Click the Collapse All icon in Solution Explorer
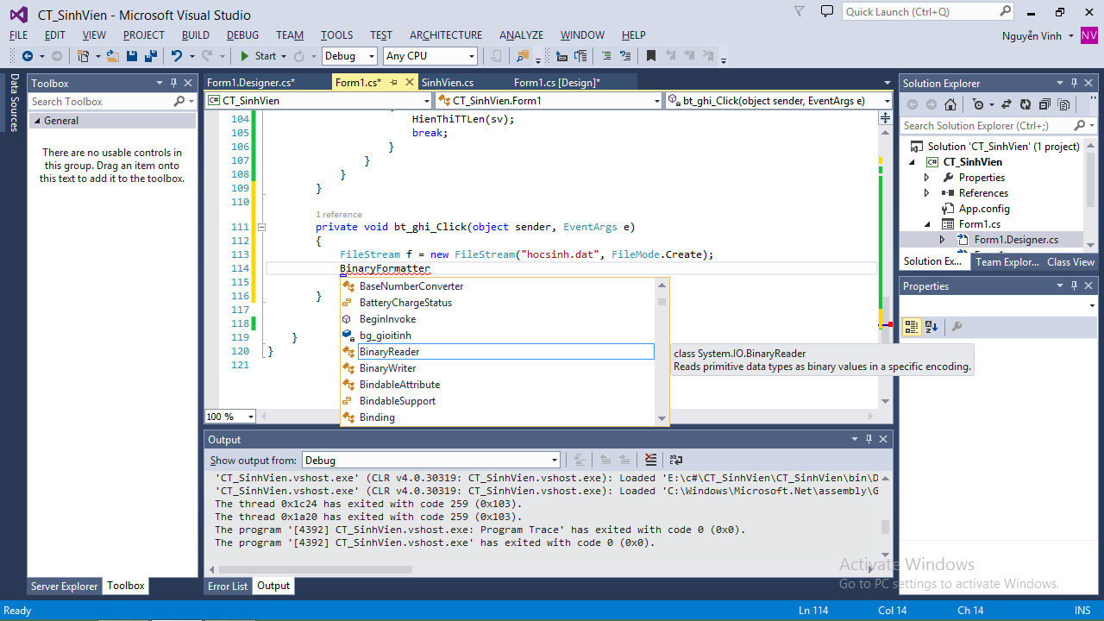Viewport: 1104px width, 621px height. coord(1044,104)
